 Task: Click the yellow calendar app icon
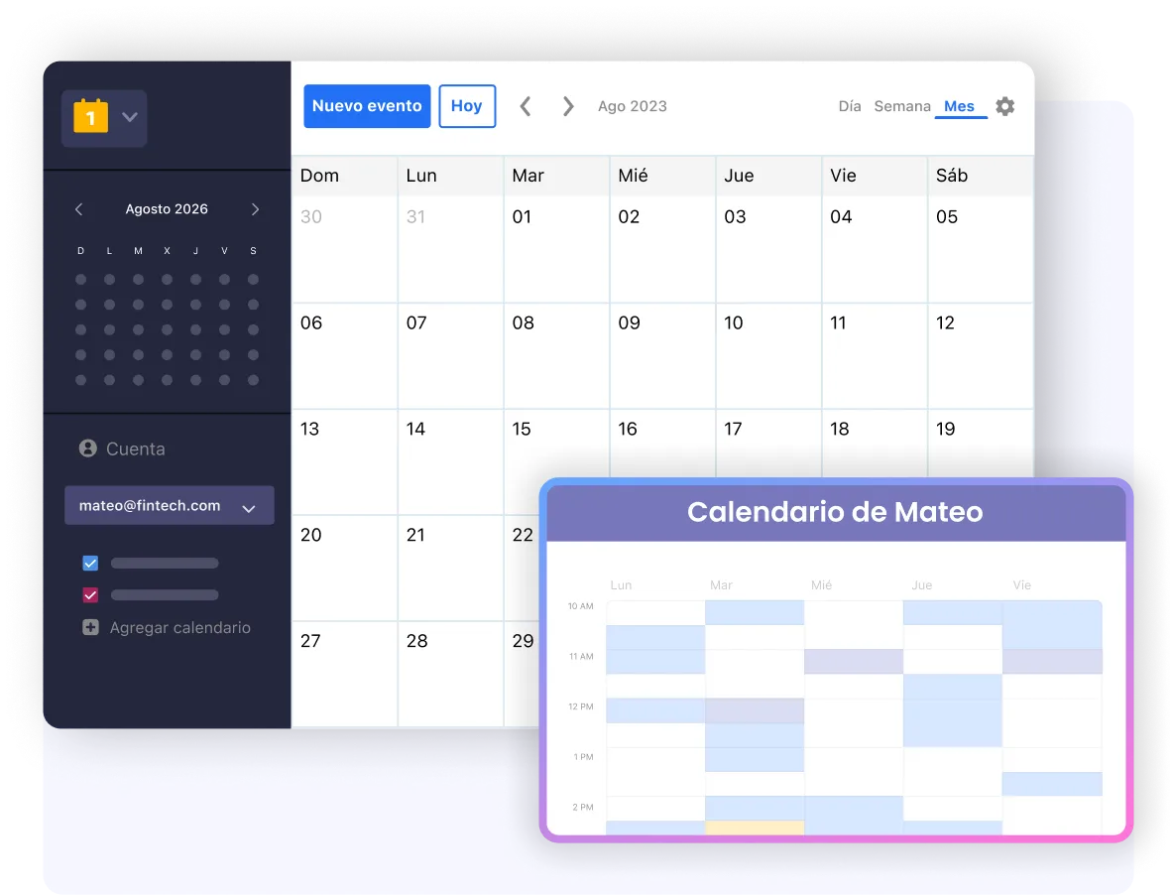[x=90, y=116]
